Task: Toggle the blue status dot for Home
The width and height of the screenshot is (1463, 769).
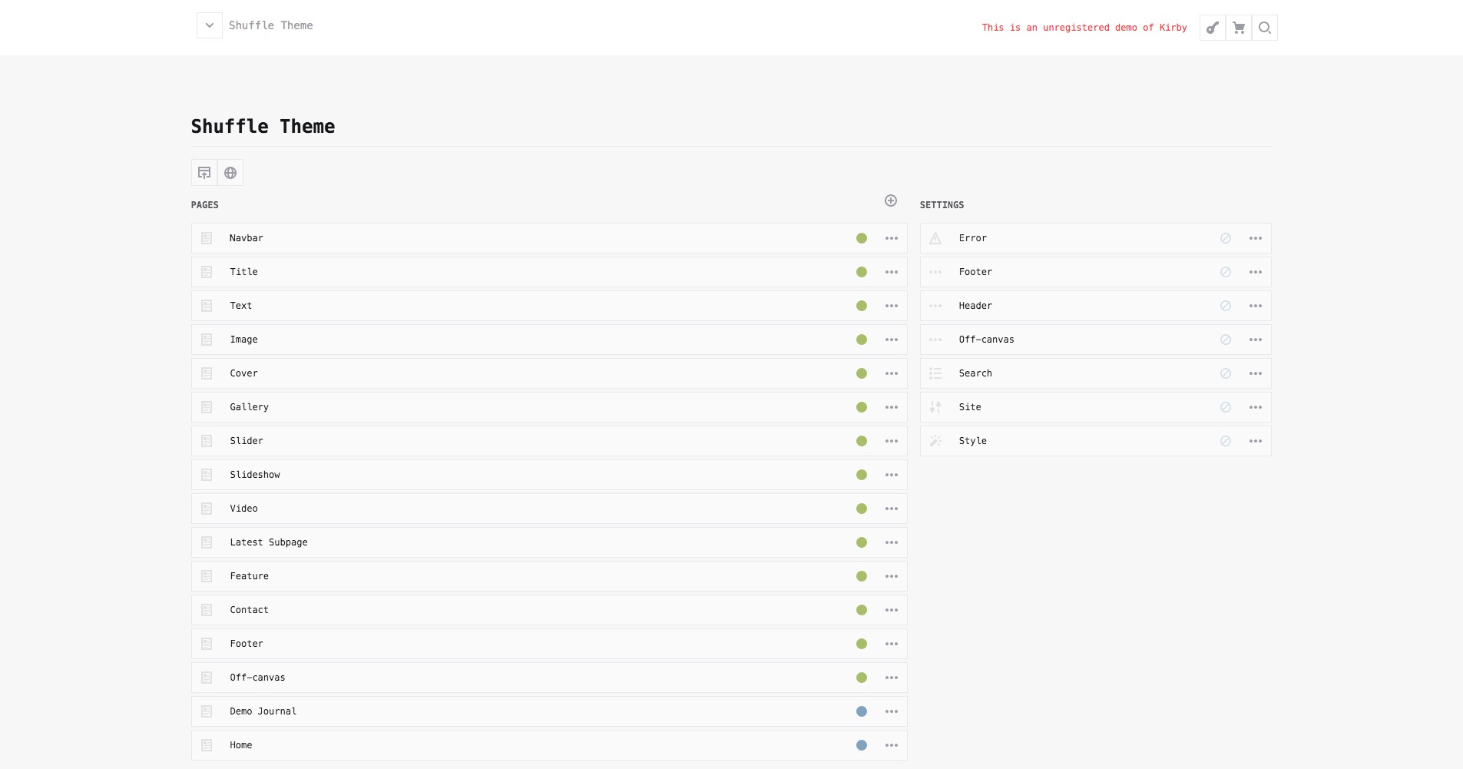Action: point(862,745)
